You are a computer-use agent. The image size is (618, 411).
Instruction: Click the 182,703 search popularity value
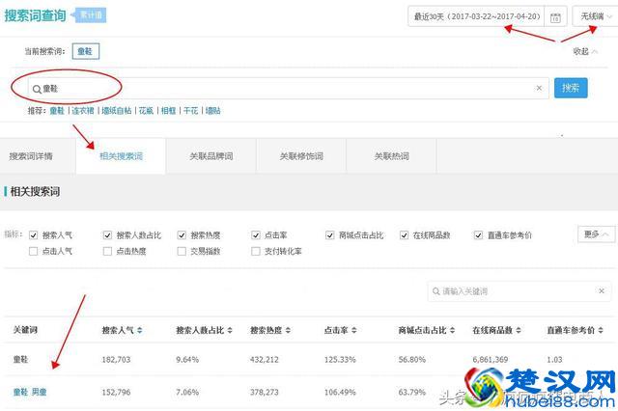[116, 360]
